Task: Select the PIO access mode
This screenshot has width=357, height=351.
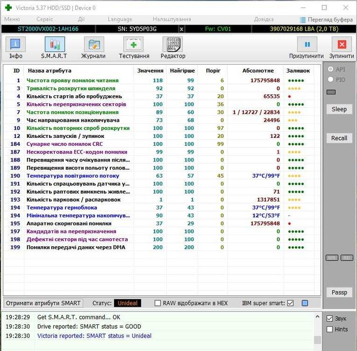Action: (x=330, y=79)
